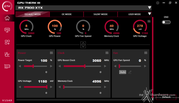Image resolution: width=179 pixels, height=103 pixels.
Task: Toggle the Auto fan speed button
Action: [123, 72]
